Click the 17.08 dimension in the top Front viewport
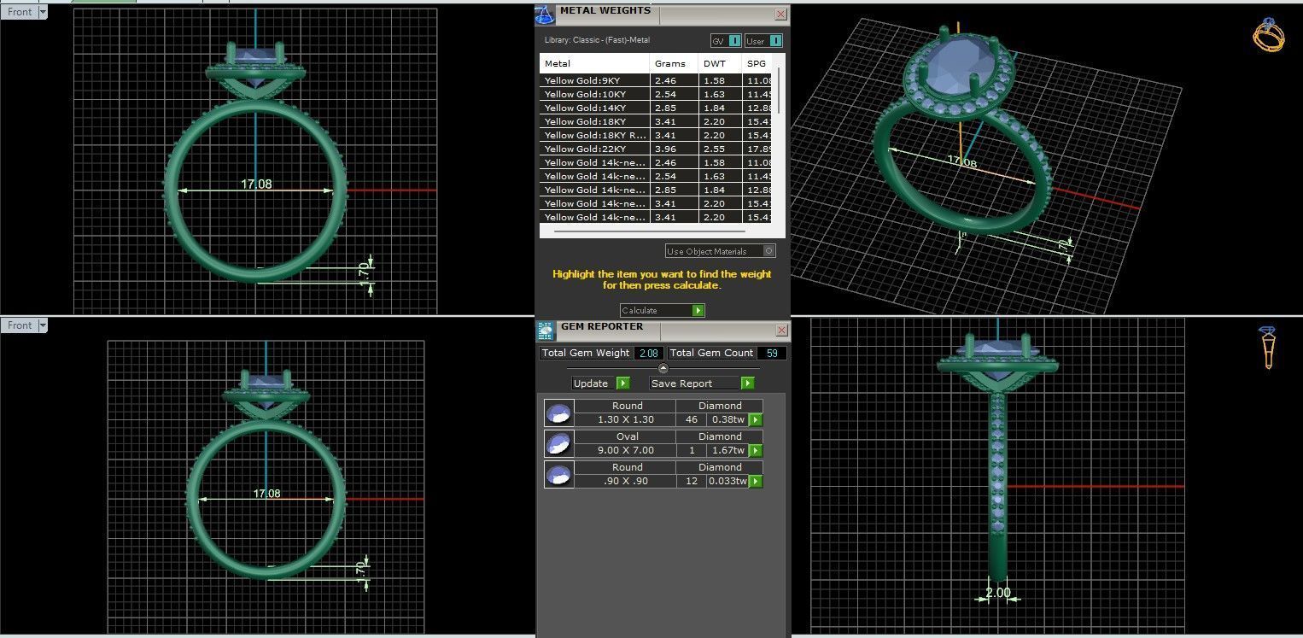This screenshot has width=1303, height=638. pos(256,184)
